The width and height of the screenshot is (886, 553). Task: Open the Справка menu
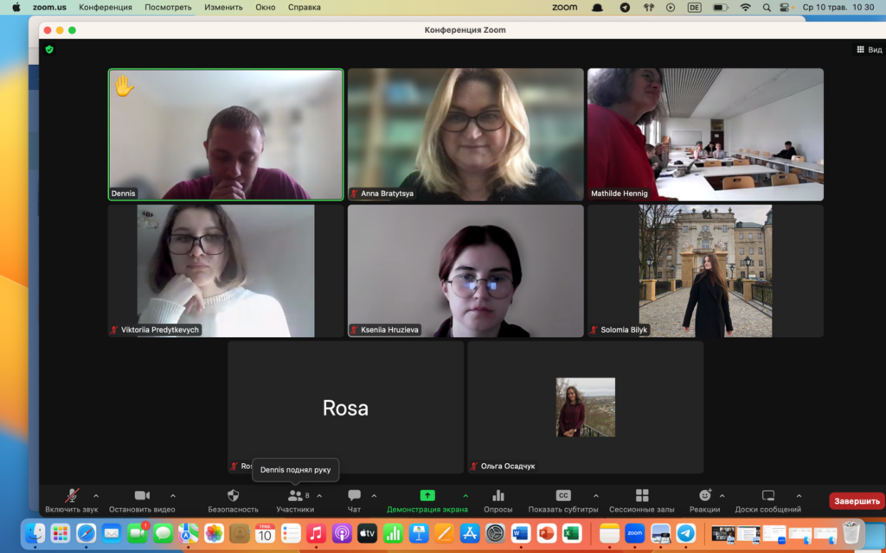pyautogui.click(x=304, y=7)
